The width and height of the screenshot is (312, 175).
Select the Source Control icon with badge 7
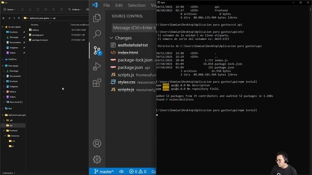pyautogui.click(x=97, y=51)
